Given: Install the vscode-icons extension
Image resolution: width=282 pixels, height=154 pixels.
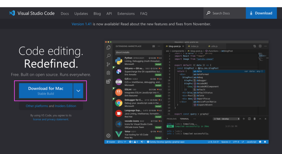Looking at the screenshot, I should (x=158, y=127).
